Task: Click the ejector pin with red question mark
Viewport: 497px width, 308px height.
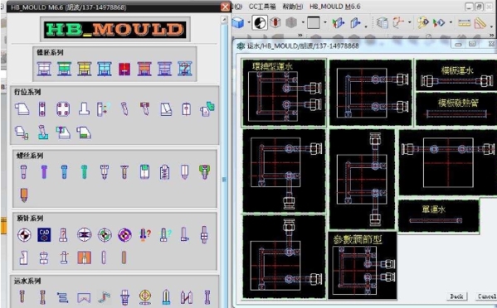Action: tap(145, 235)
